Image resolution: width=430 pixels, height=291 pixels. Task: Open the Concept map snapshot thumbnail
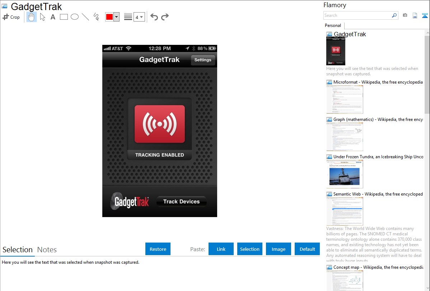(345, 281)
